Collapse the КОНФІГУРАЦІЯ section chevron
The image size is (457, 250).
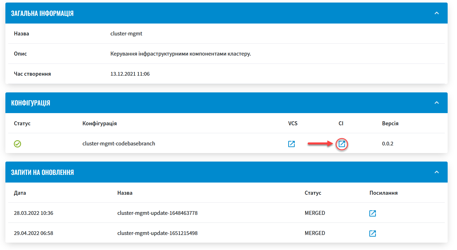(x=437, y=103)
